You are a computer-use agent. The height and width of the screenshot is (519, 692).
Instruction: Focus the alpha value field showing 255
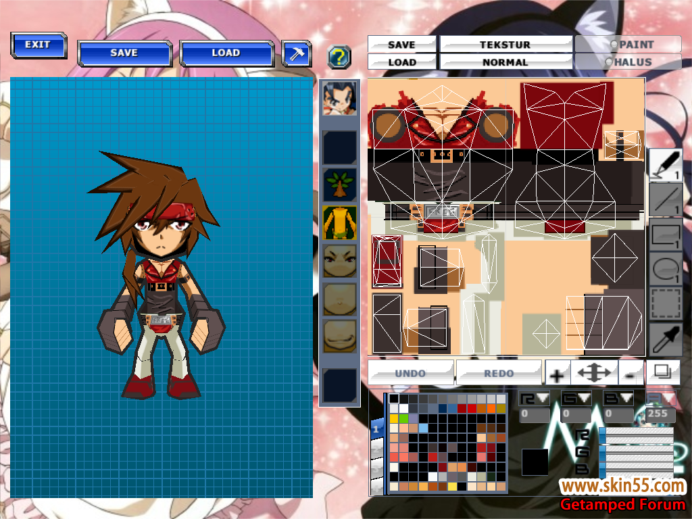(x=660, y=414)
